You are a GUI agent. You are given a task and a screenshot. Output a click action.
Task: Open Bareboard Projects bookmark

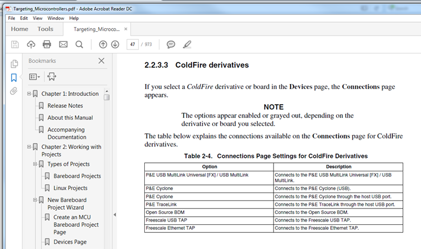(77, 176)
